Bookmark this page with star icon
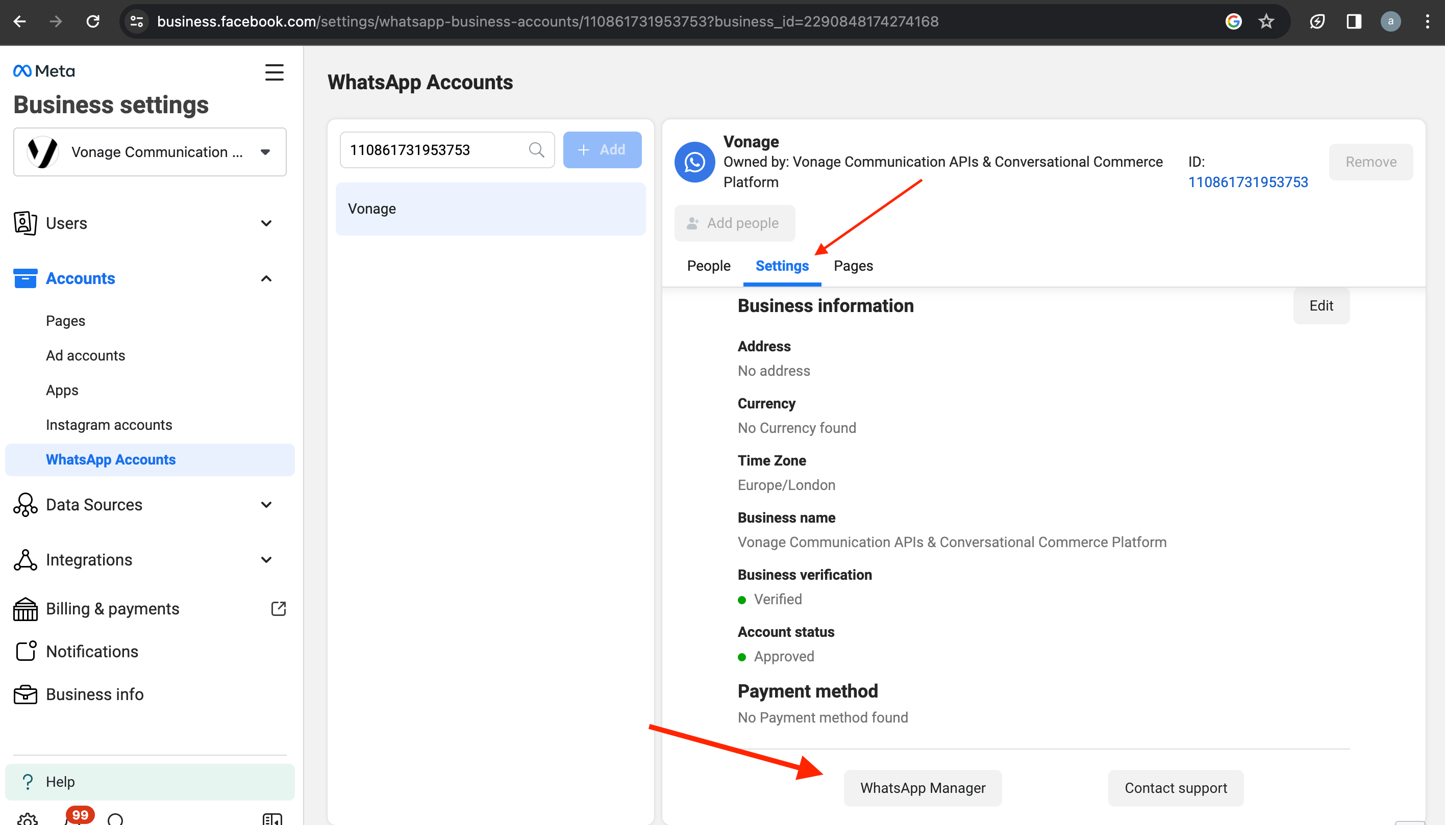Viewport: 1445px width, 825px height. [x=1266, y=21]
